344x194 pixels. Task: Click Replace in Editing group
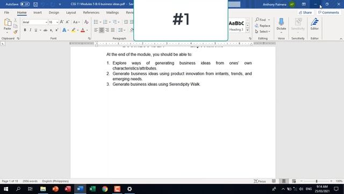pyautogui.click(x=262, y=26)
